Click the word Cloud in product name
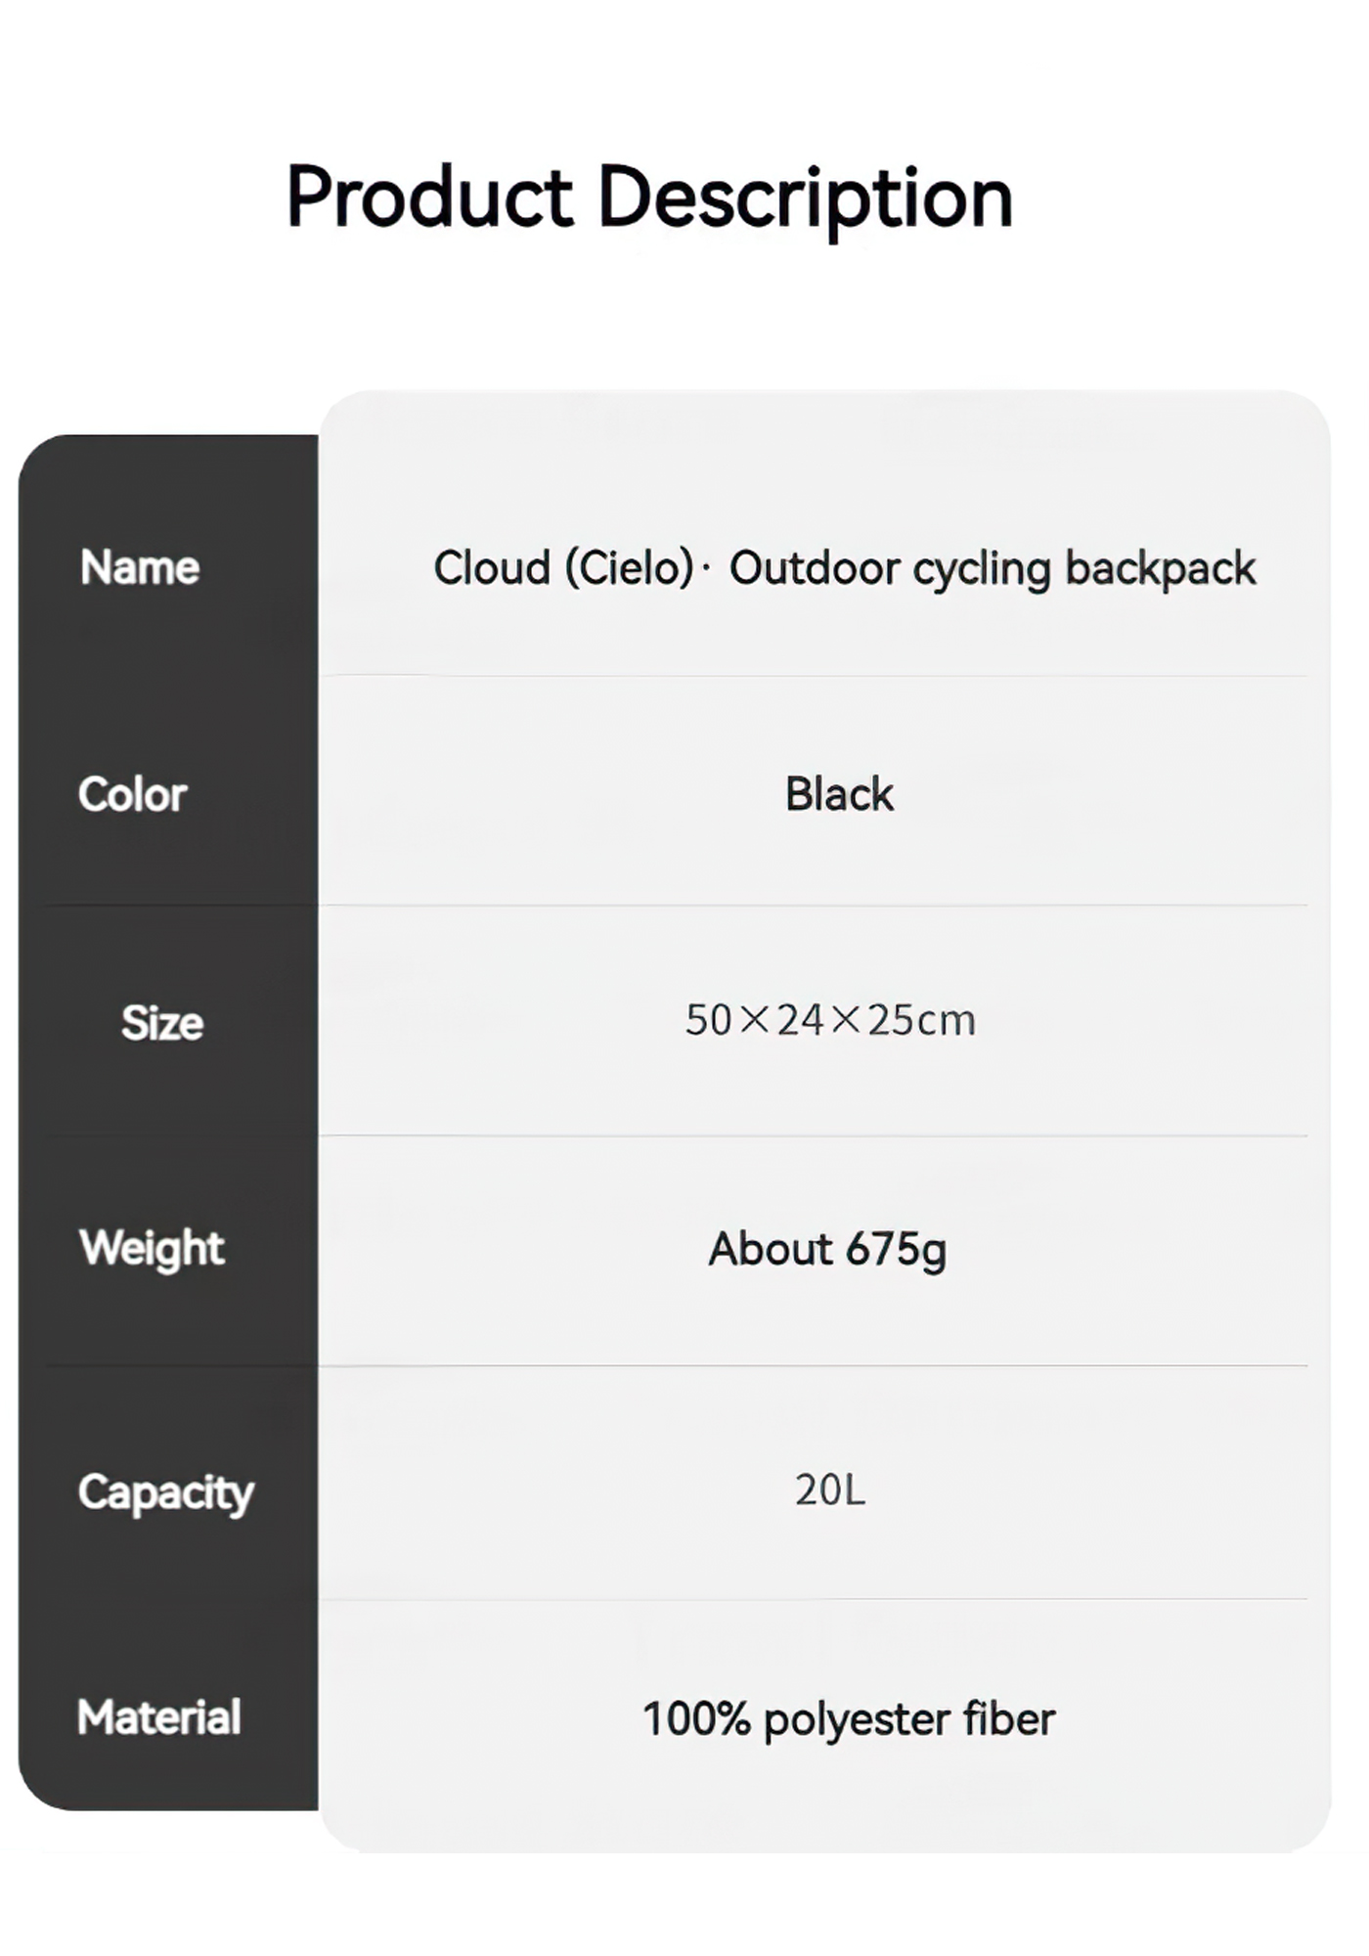 coord(492,568)
